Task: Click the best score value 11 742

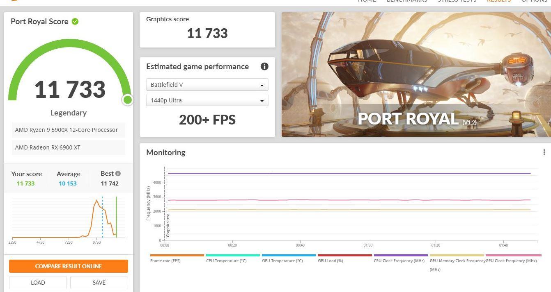Action: pyautogui.click(x=110, y=183)
